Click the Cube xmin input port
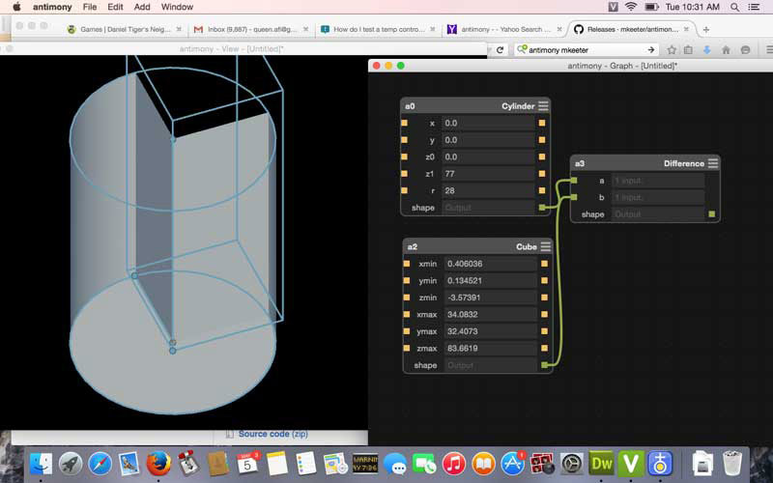The height and width of the screenshot is (483, 773). point(406,264)
